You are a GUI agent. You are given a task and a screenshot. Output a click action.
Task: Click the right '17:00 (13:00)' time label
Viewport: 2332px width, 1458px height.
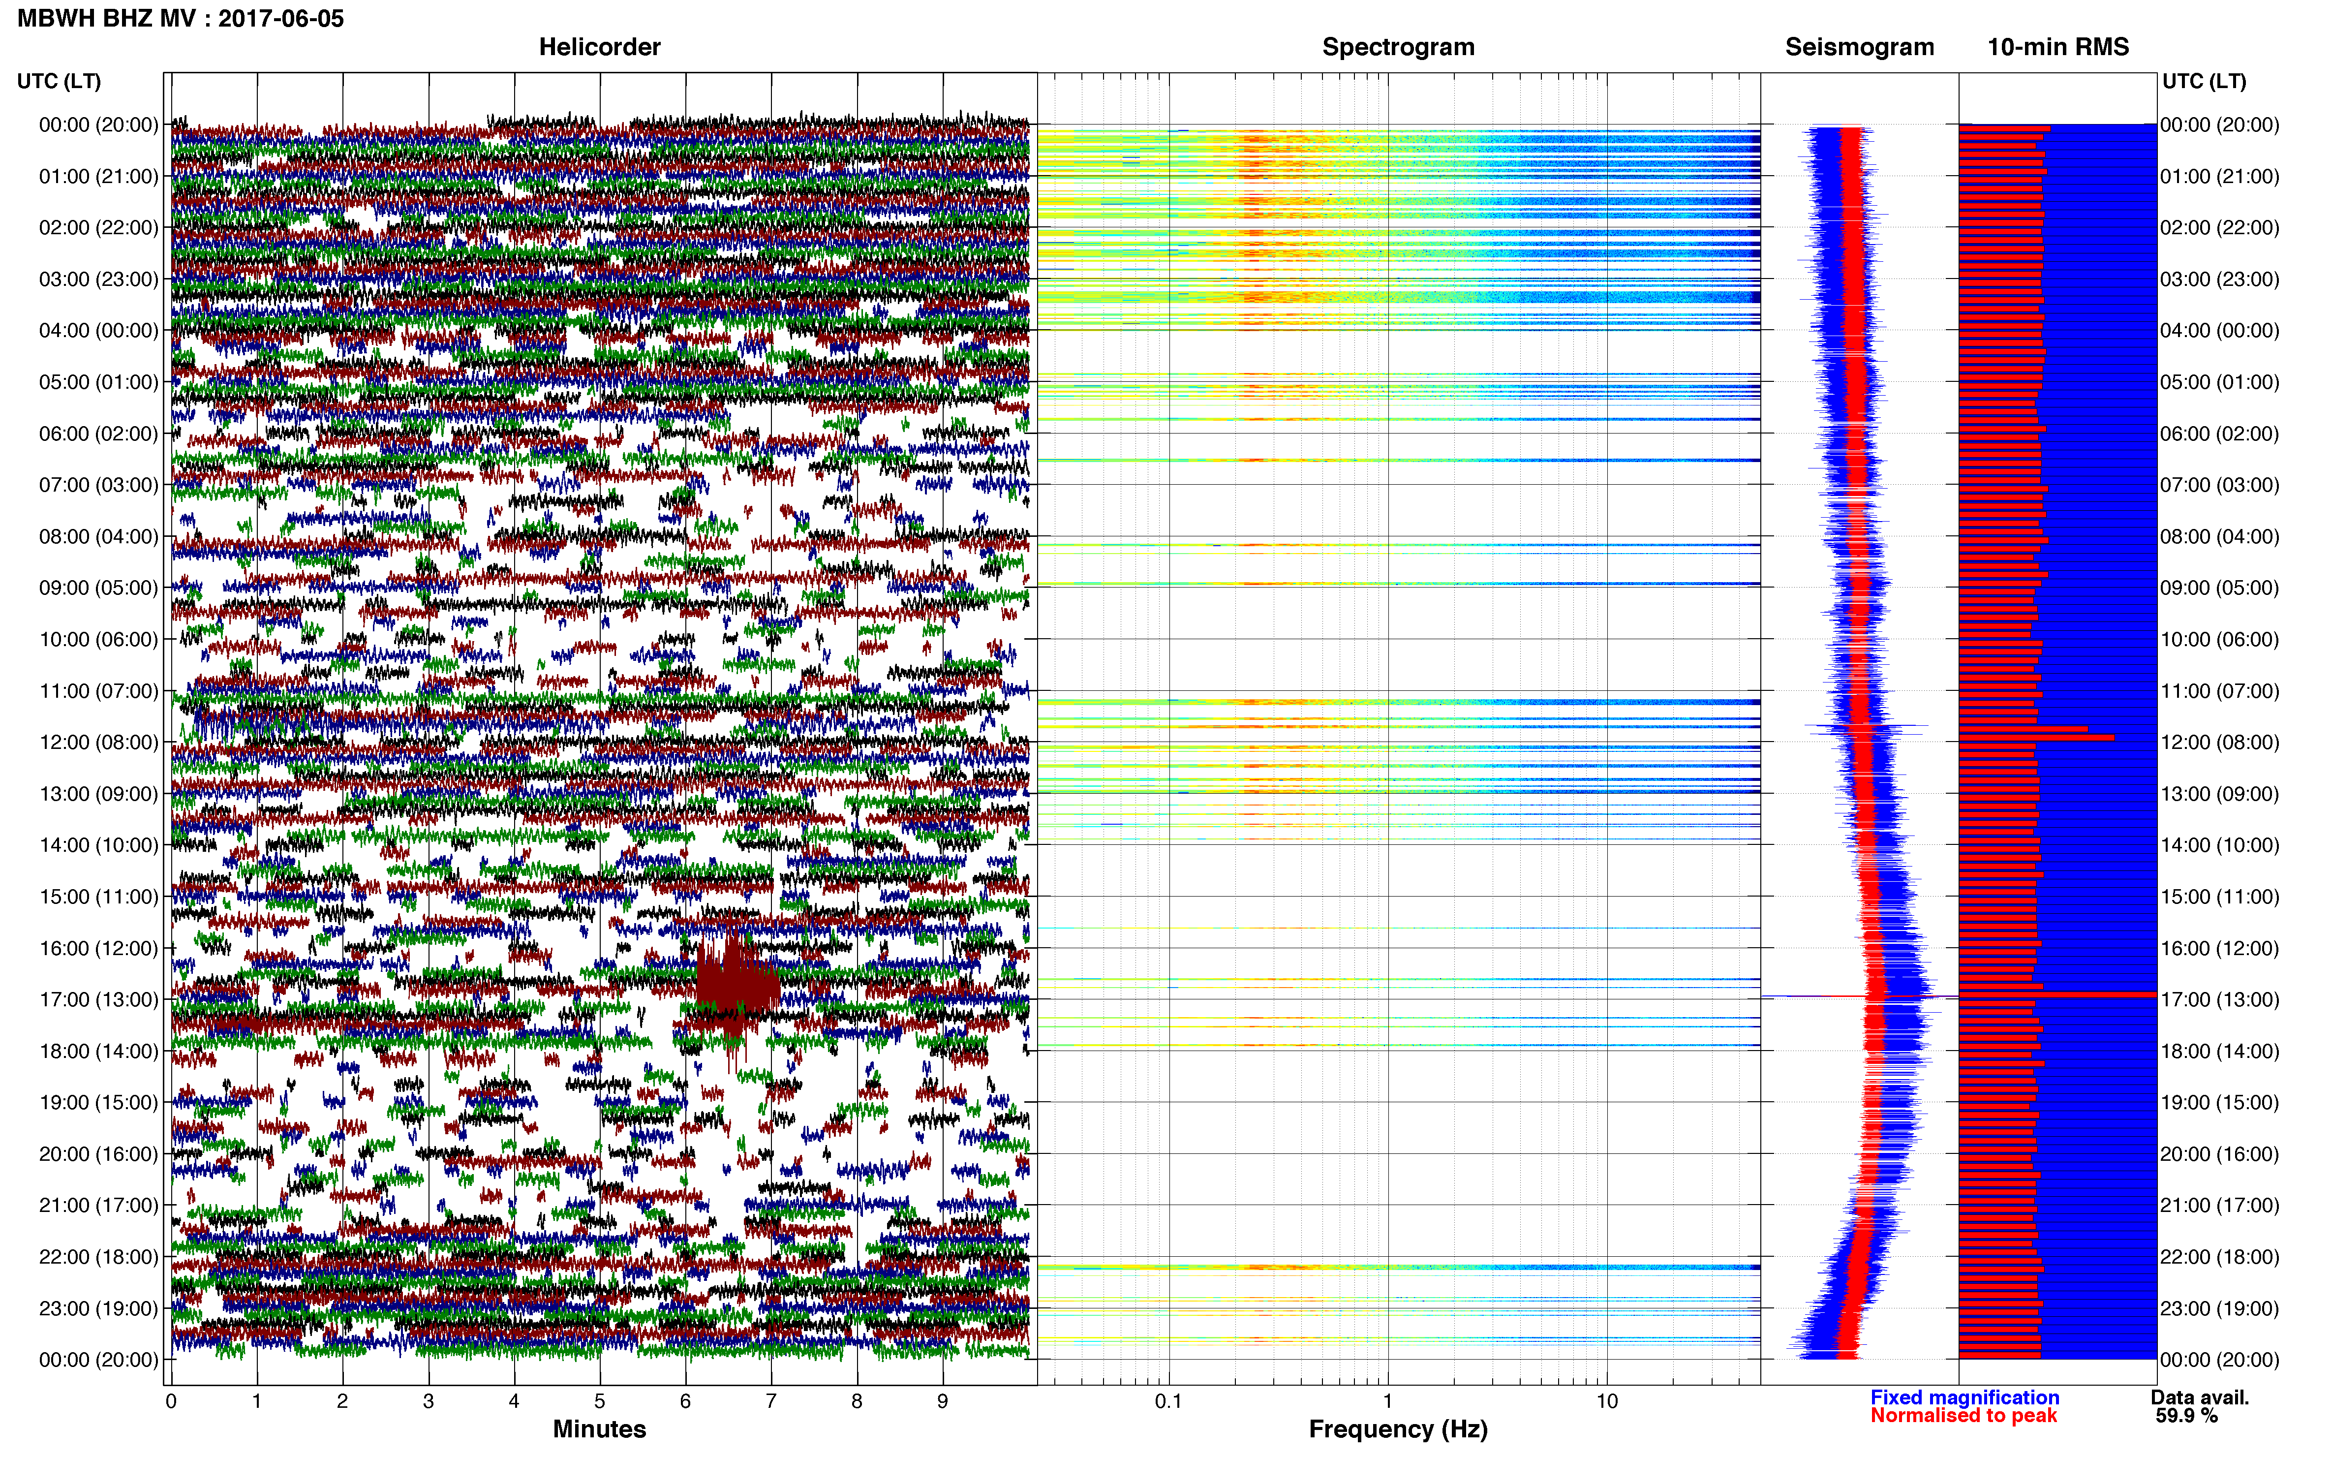(x=2220, y=1000)
